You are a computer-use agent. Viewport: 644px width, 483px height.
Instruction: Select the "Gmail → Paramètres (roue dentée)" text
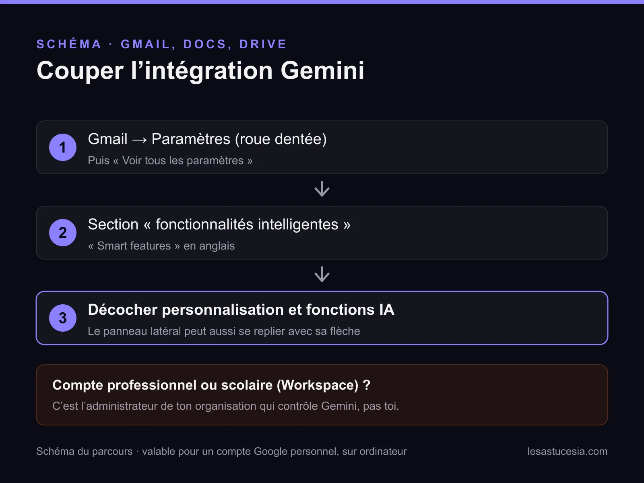pos(207,139)
